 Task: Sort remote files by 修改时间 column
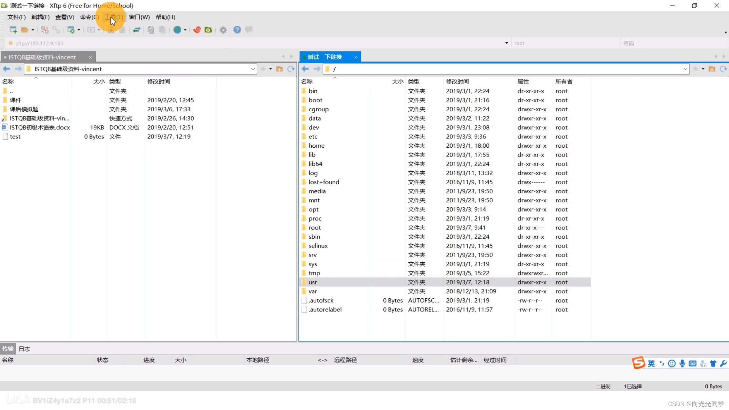[x=457, y=82]
